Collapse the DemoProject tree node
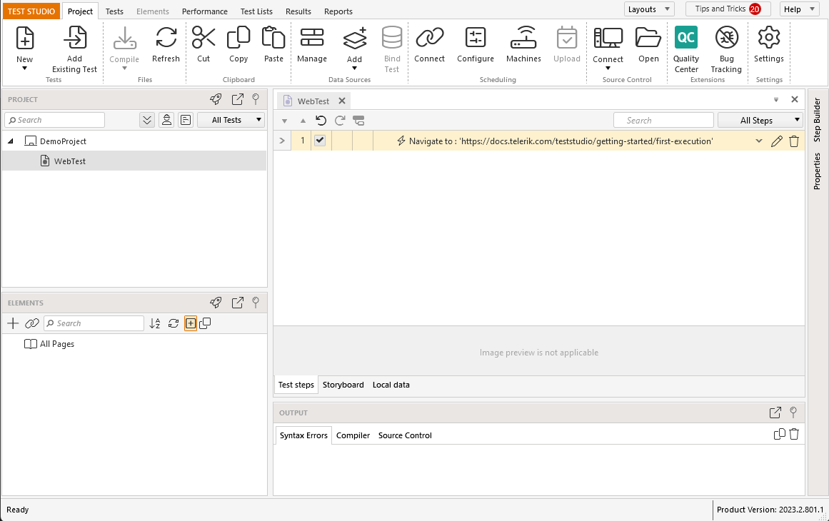 [11, 141]
